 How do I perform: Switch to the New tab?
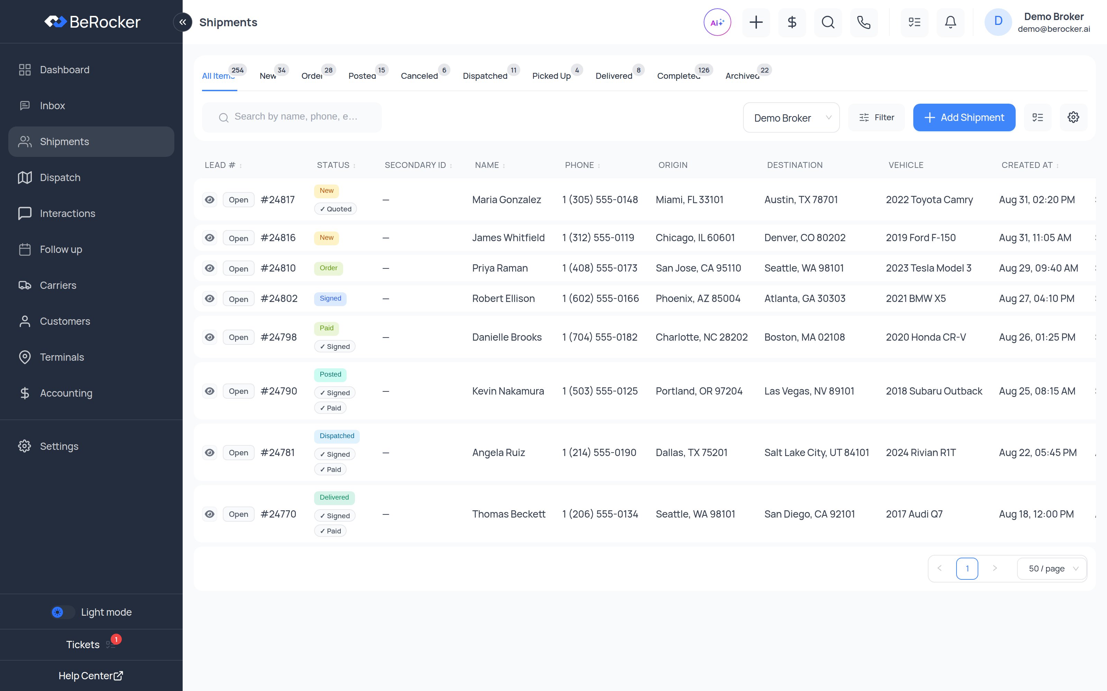tap(268, 76)
